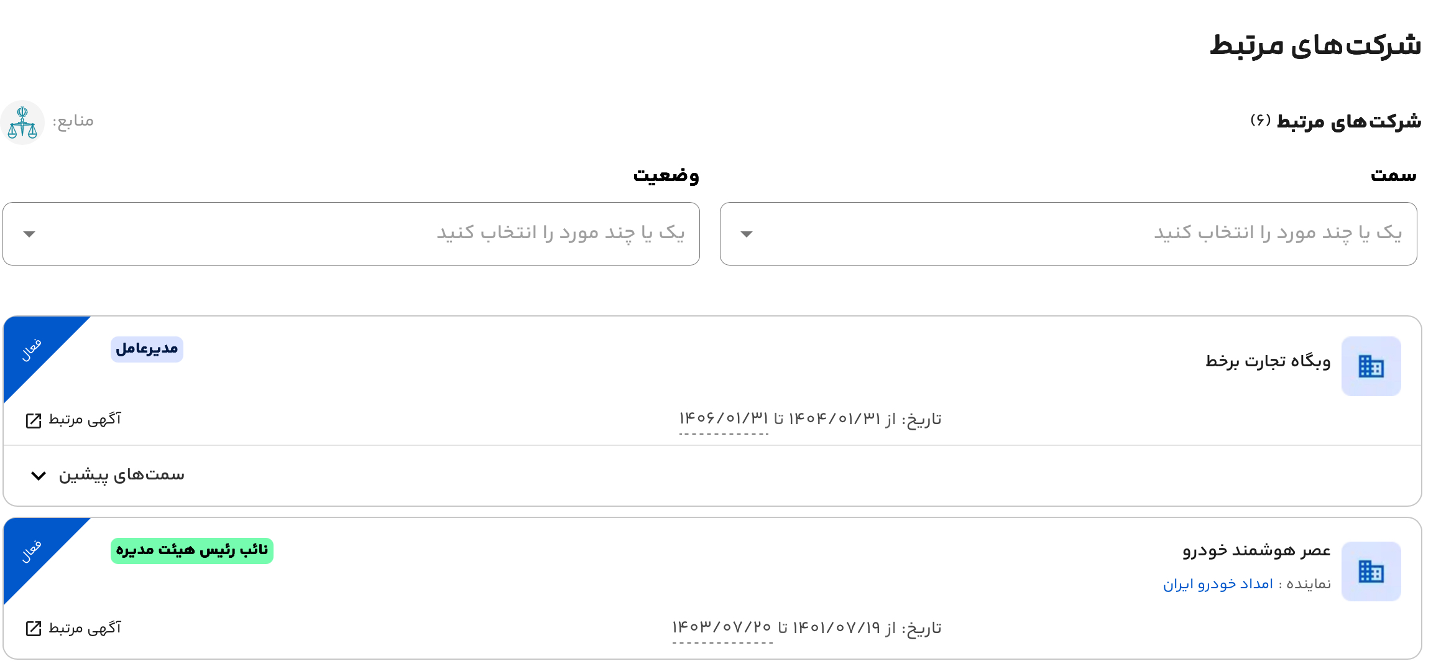Screen dimensions: 1441x666
Task: Click the judiciary scales source icon
Action: (22, 123)
